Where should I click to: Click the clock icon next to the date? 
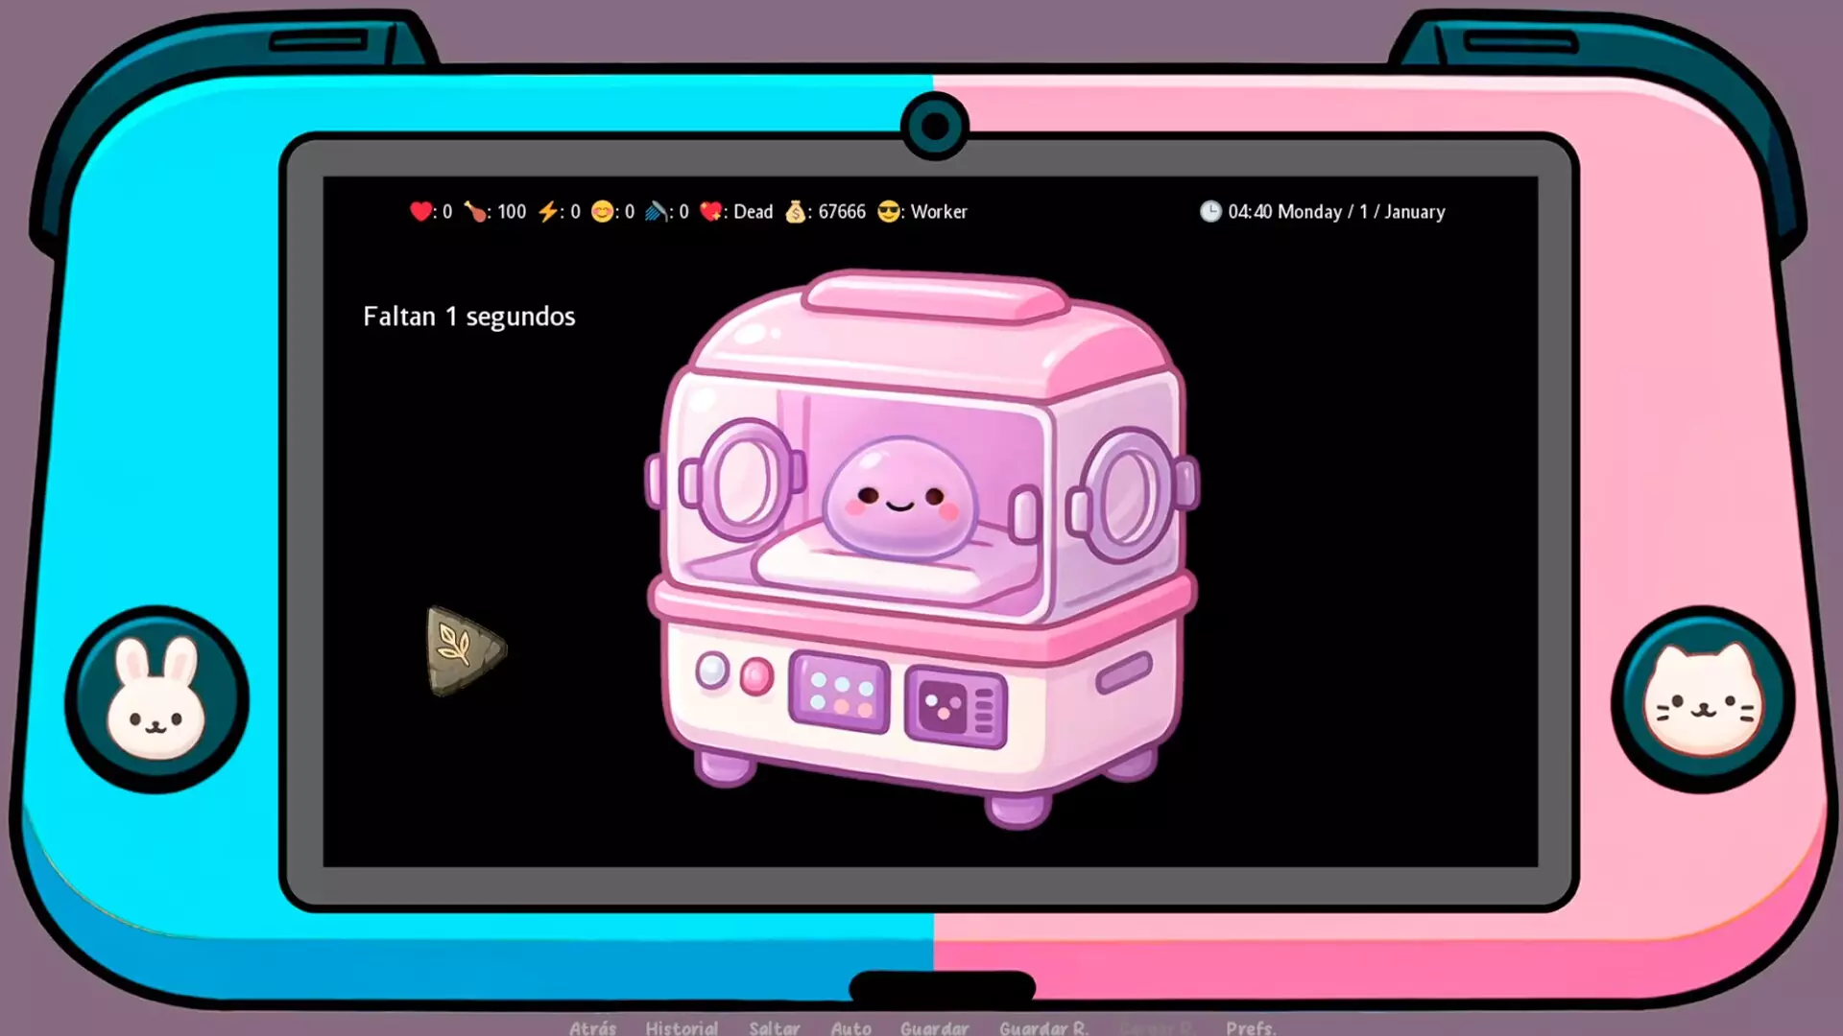pos(1210,211)
